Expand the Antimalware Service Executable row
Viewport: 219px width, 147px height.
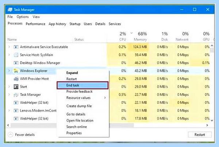(9, 47)
